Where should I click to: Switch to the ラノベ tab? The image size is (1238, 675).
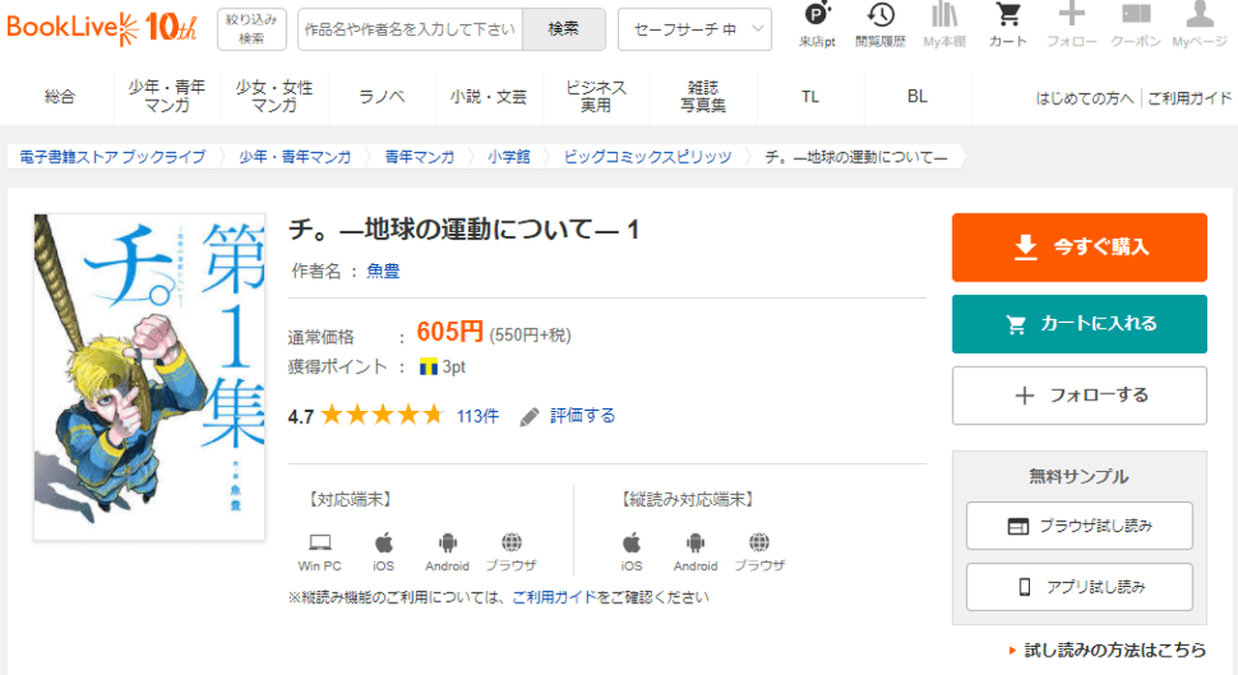[x=382, y=97]
